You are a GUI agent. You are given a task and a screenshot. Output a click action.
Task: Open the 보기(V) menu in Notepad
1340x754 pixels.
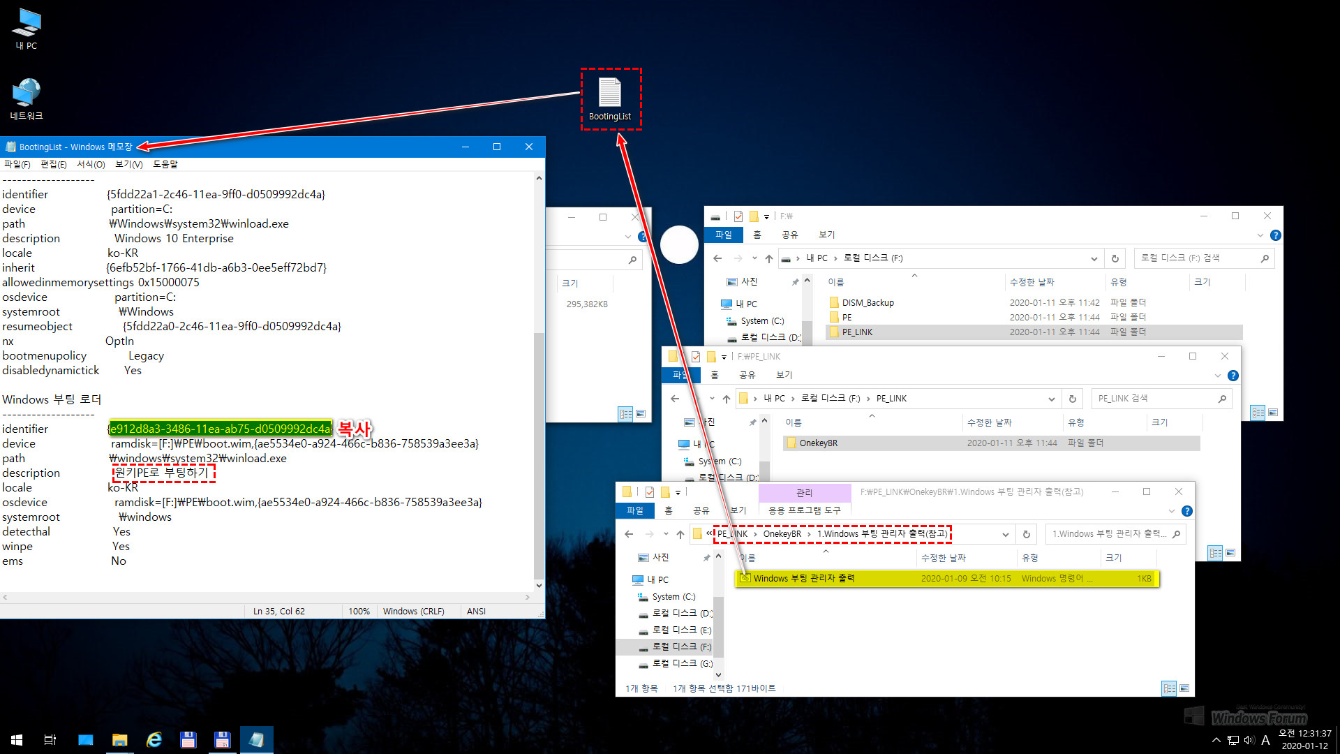click(x=129, y=164)
